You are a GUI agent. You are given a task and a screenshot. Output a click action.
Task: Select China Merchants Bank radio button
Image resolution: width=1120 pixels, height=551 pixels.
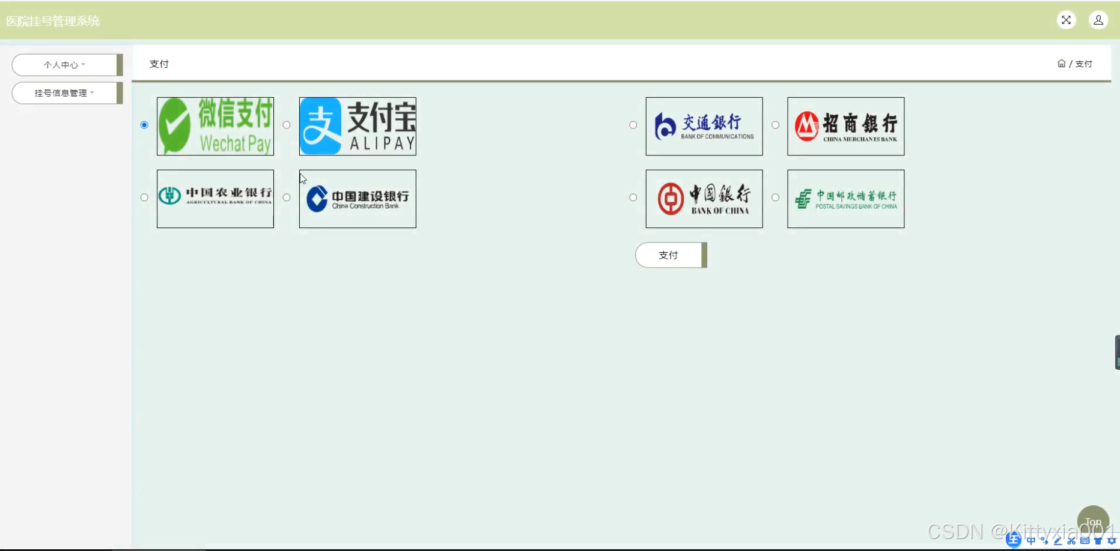coord(776,125)
